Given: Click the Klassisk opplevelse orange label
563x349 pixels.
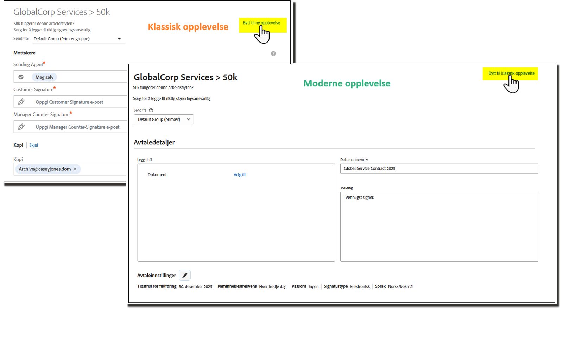Looking at the screenshot, I should coord(188,27).
